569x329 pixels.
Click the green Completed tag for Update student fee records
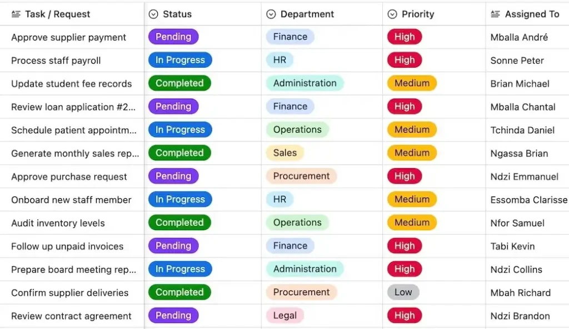(x=179, y=84)
